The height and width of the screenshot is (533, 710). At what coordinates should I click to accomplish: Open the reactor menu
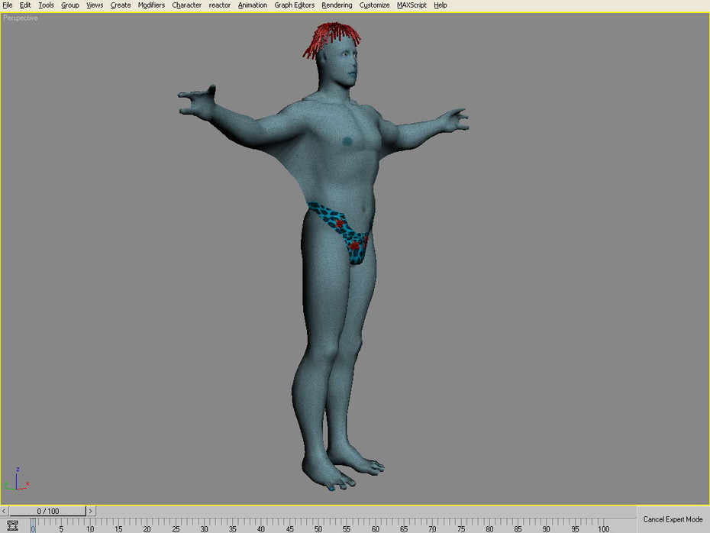220,5
